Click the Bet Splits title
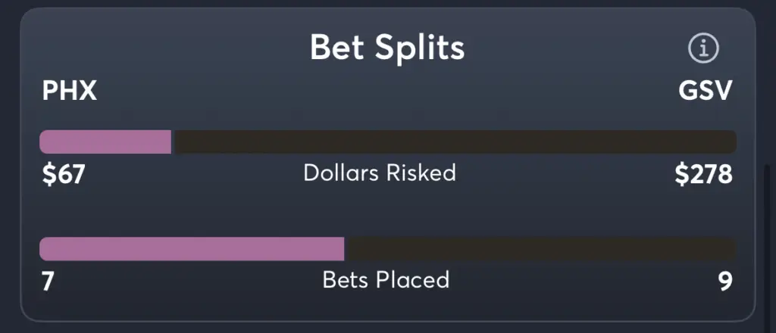 (x=387, y=48)
